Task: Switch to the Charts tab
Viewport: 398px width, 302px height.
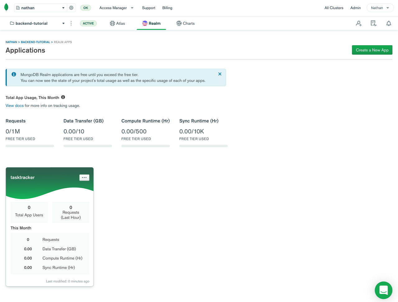Action: pyautogui.click(x=185, y=23)
